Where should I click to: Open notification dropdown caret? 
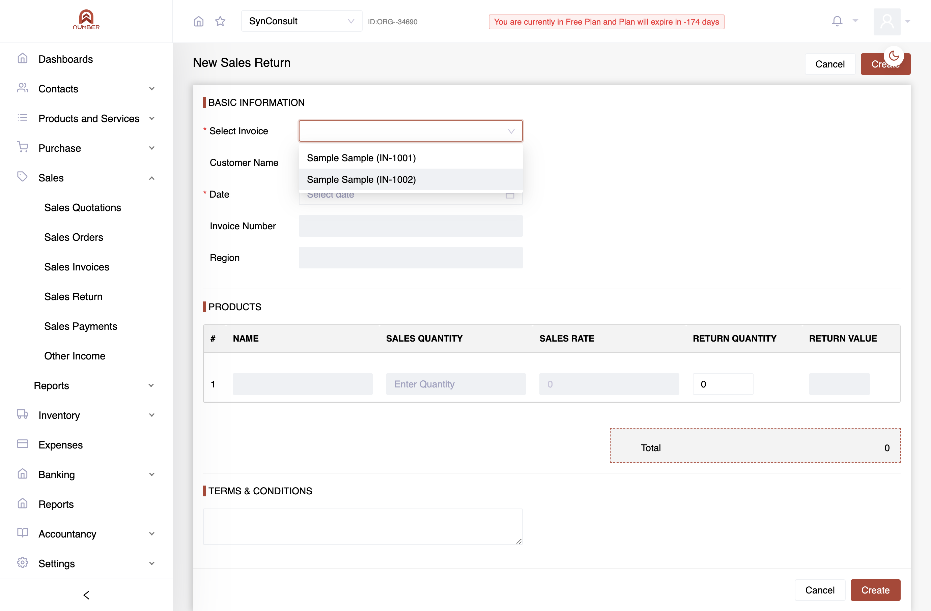[855, 21]
